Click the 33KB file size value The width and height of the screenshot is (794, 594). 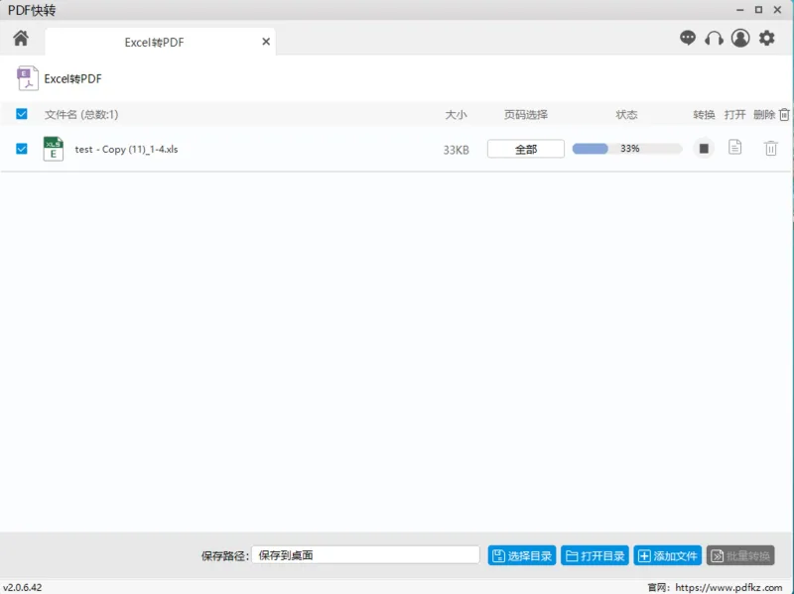tap(456, 150)
